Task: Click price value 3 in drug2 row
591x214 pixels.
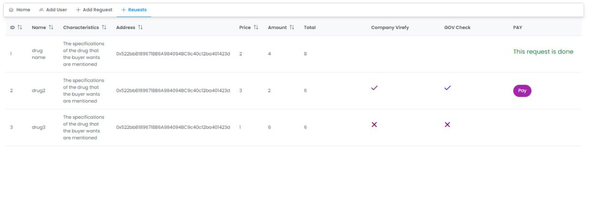Action: click(240, 91)
